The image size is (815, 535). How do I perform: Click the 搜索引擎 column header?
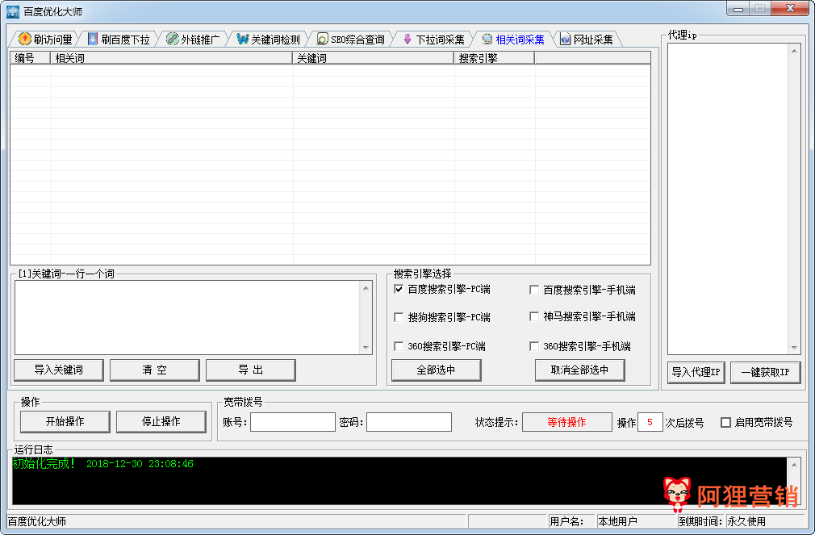coord(495,58)
